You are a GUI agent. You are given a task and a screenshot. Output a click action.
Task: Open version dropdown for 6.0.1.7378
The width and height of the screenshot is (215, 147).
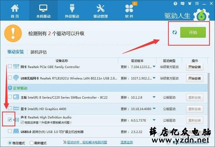(x=154, y=120)
